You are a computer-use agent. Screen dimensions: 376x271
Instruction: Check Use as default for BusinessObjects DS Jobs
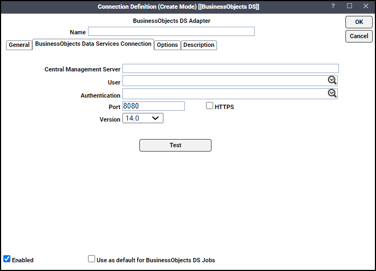coord(91,259)
